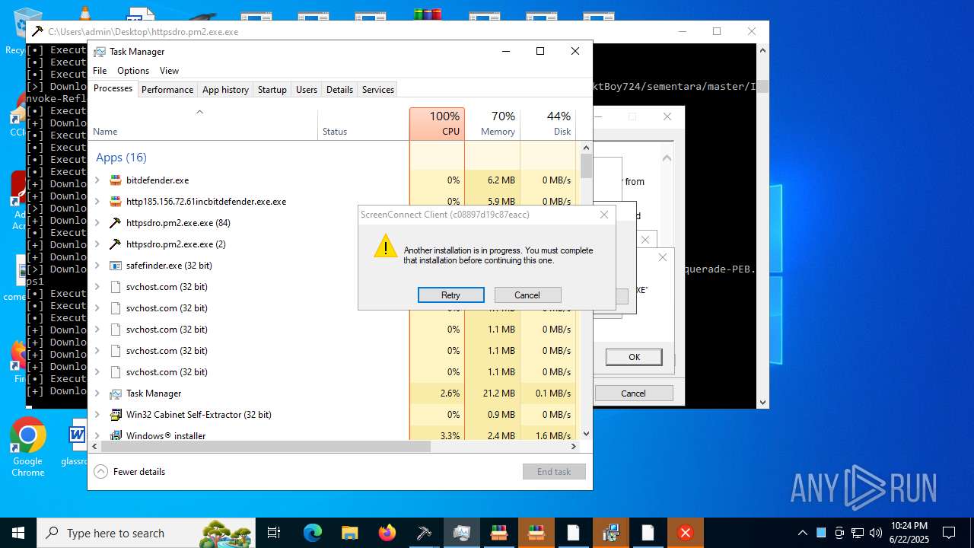974x548 pixels.
Task: Open the Options menu in Task Manager
Action: click(133, 71)
